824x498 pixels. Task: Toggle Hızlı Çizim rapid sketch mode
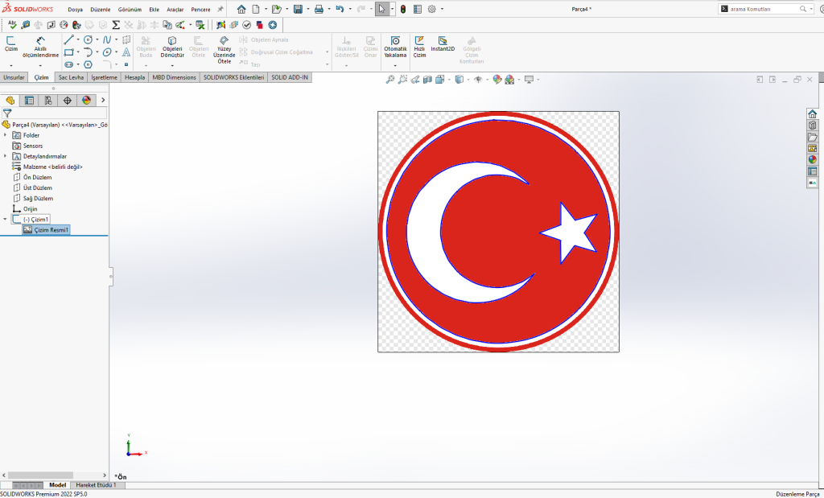[419, 43]
